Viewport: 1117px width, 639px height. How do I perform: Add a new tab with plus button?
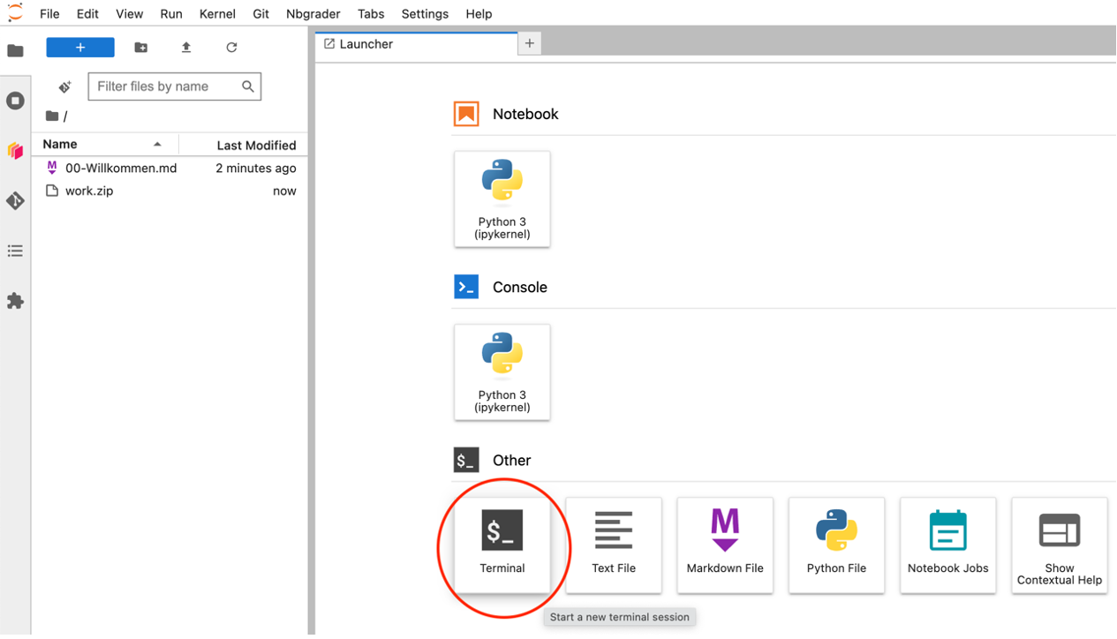(530, 43)
